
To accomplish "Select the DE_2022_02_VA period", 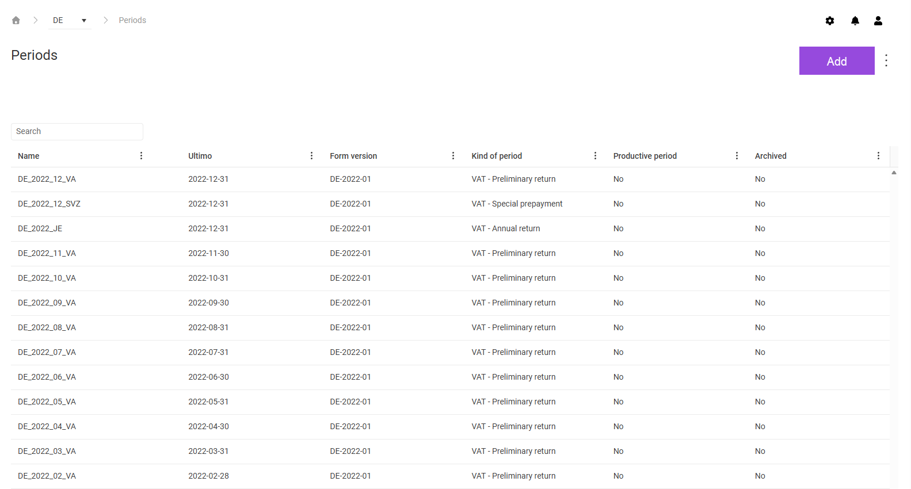I will click(x=450, y=476).
